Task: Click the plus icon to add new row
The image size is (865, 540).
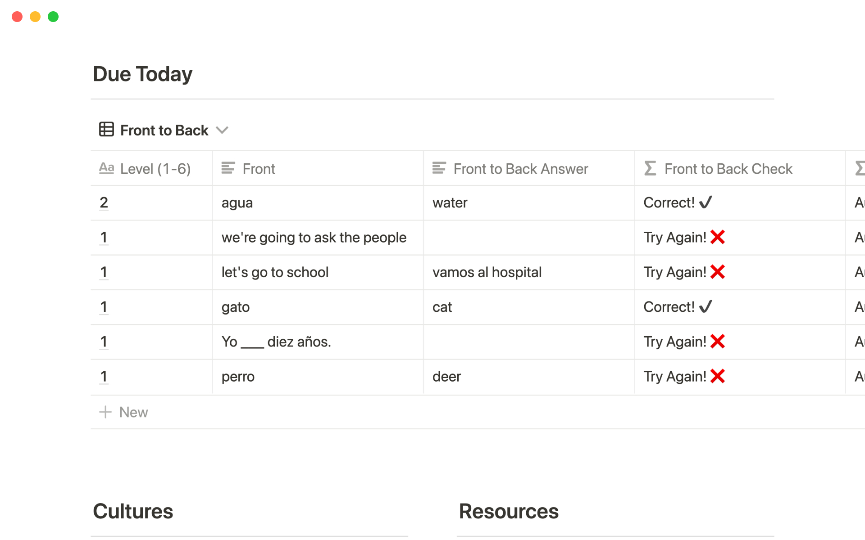Action: (105, 412)
